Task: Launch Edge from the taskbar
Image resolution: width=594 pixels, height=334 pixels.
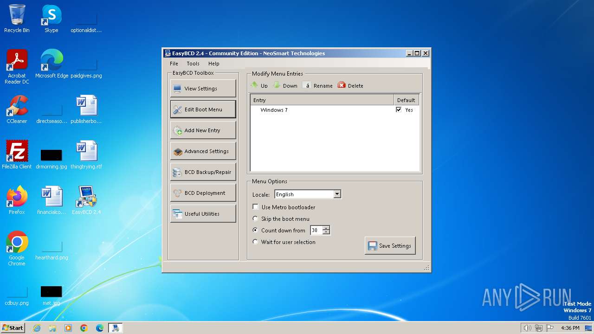Action: click(100, 328)
